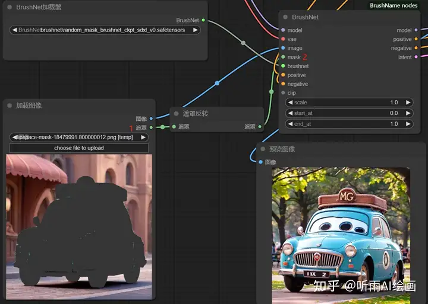Click the latent output socket on BrushNet

[x=416, y=57]
